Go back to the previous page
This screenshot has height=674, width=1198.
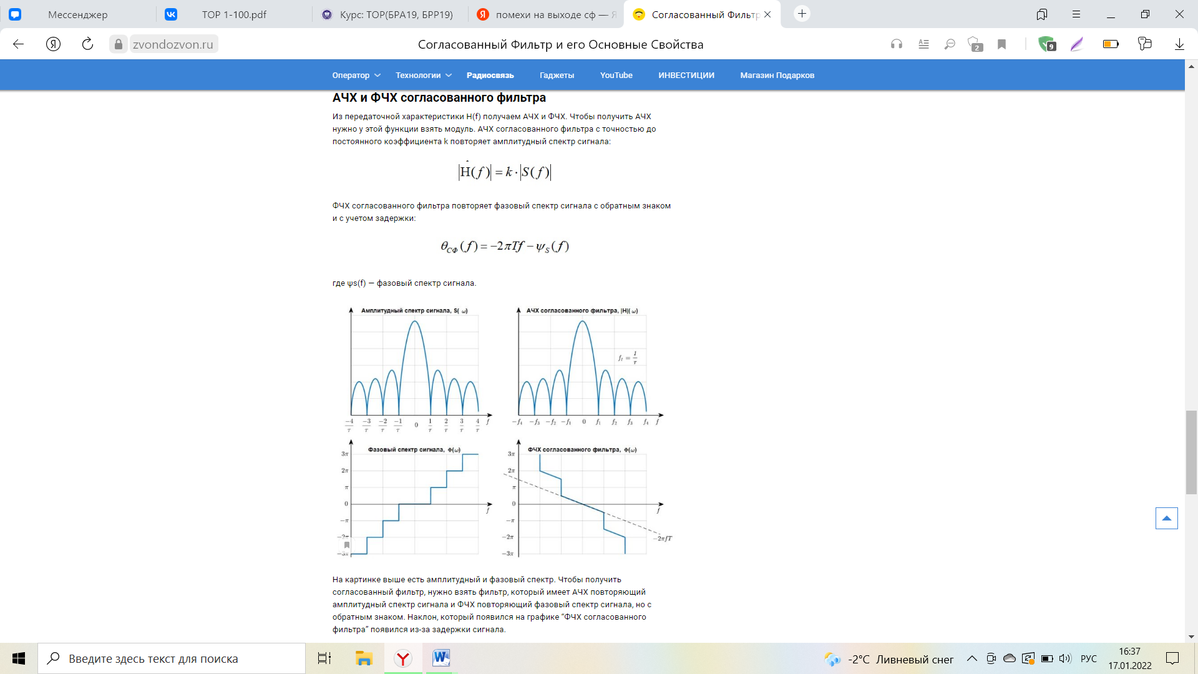coord(19,44)
